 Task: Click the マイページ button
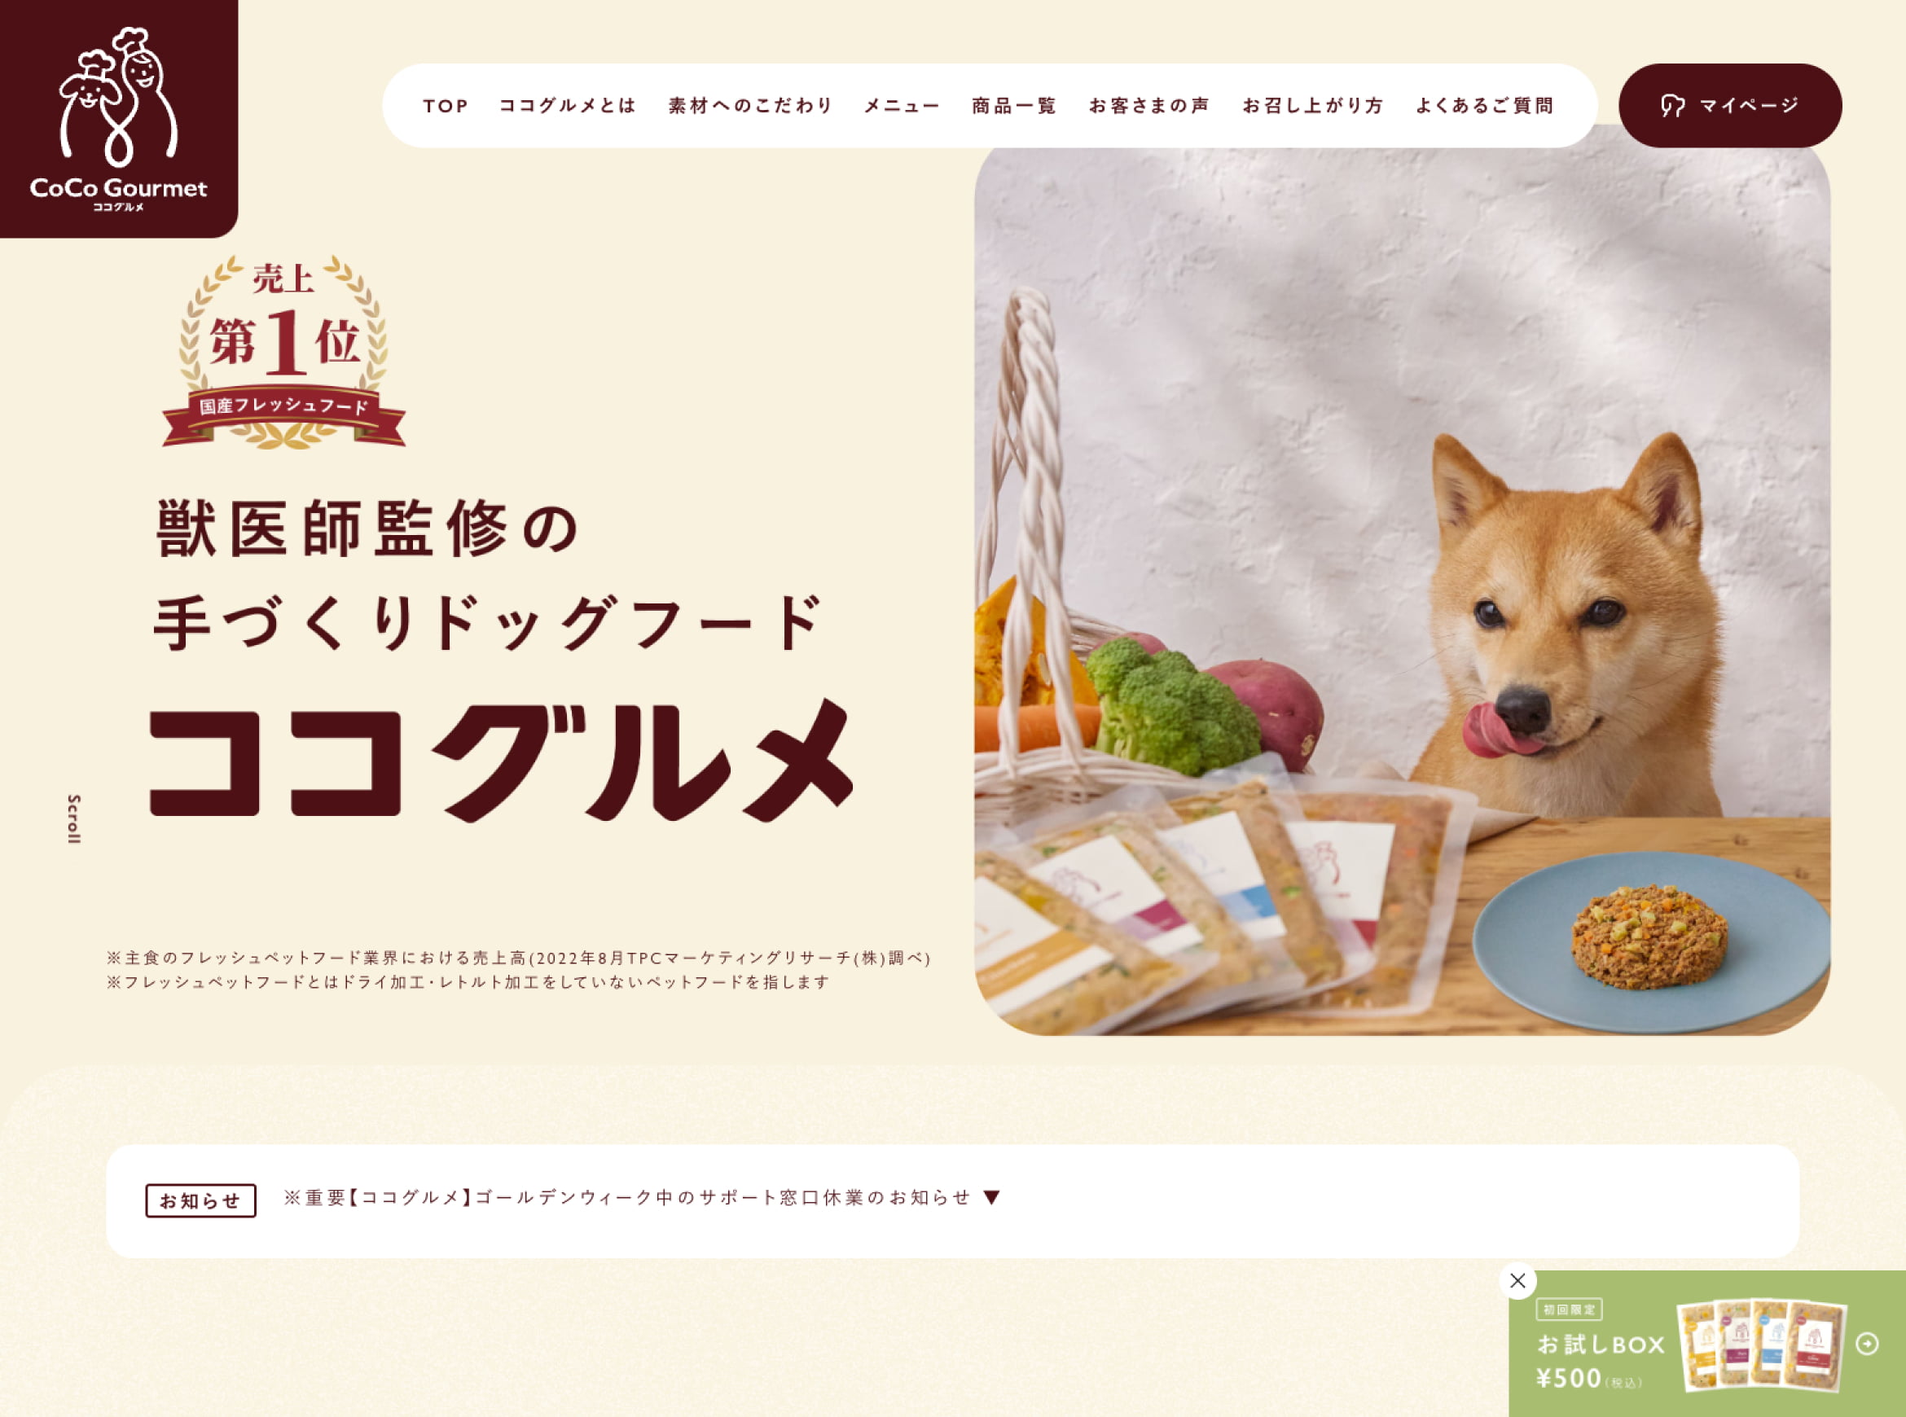[x=1730, y=106]
